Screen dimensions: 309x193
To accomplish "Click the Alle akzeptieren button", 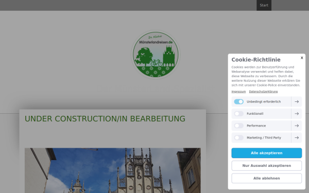I will [266, 153].
